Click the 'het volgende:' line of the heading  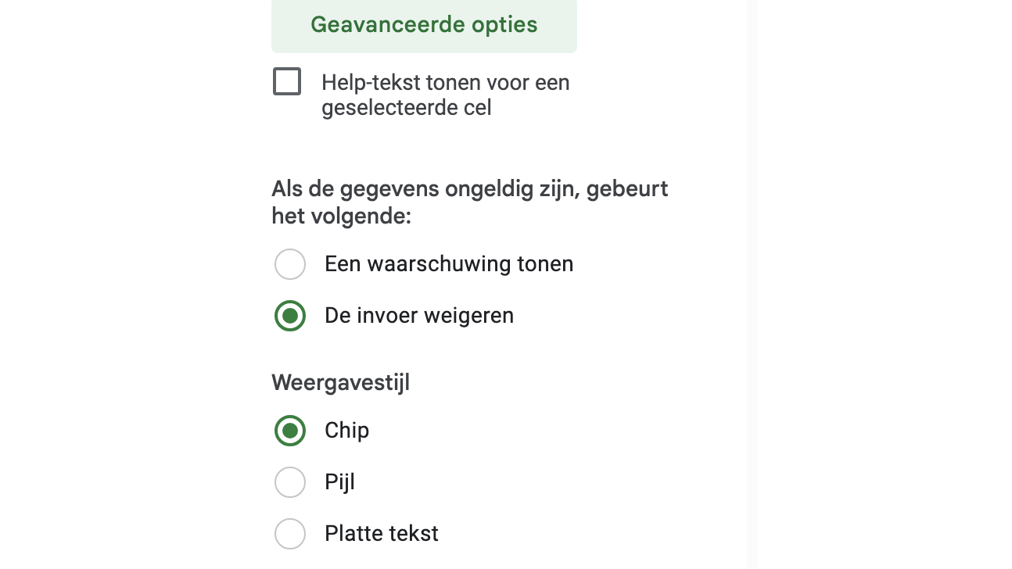coord(341,216)
